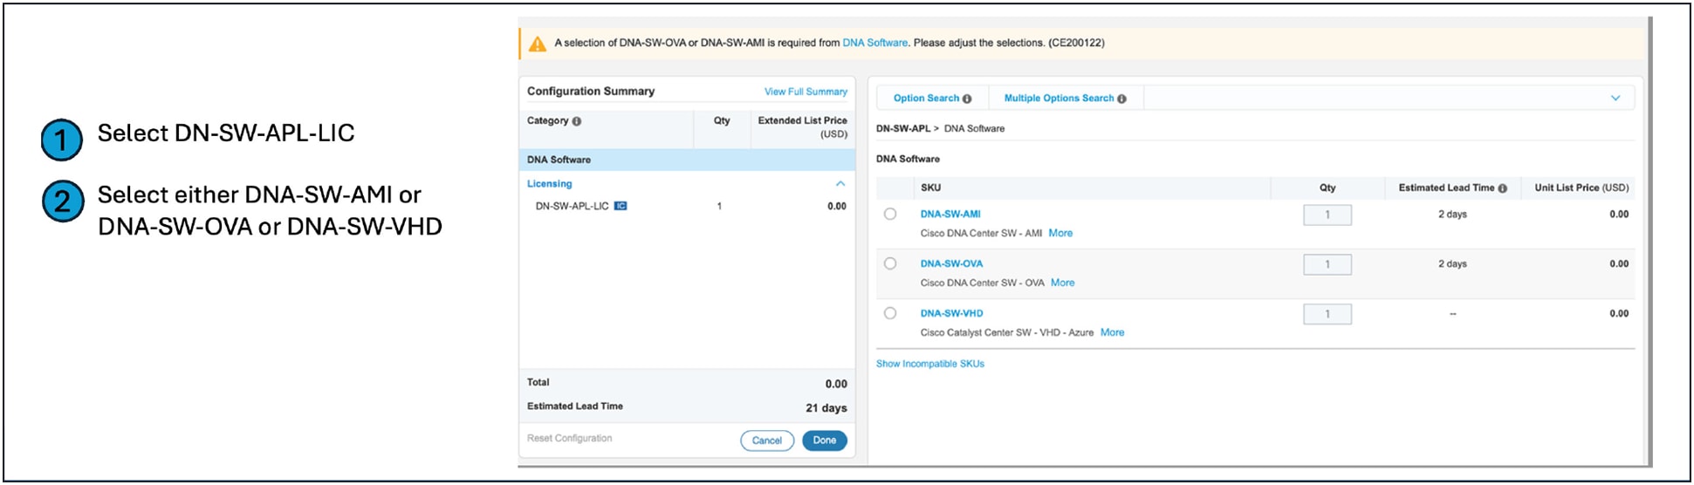Click DN-SW-APL in the breadcrumb
Image resolution: width=1694 pixels, height=485 pixels.
[902, 128]
